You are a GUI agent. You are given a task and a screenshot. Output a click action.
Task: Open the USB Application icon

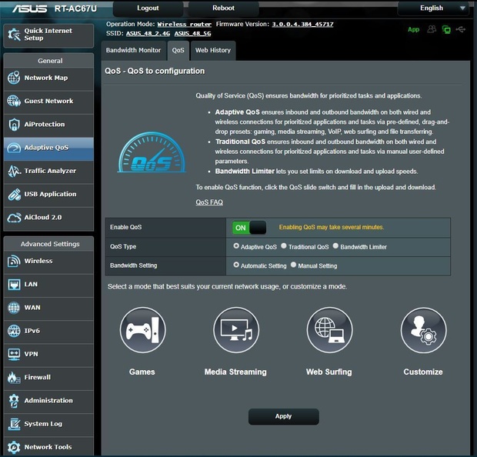(14, 194)
